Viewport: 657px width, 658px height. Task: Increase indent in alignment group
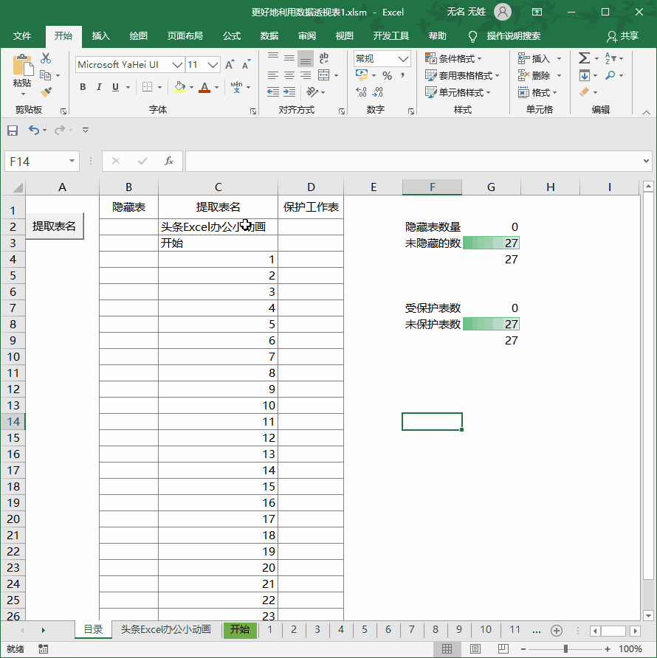[x=289, y=92]
